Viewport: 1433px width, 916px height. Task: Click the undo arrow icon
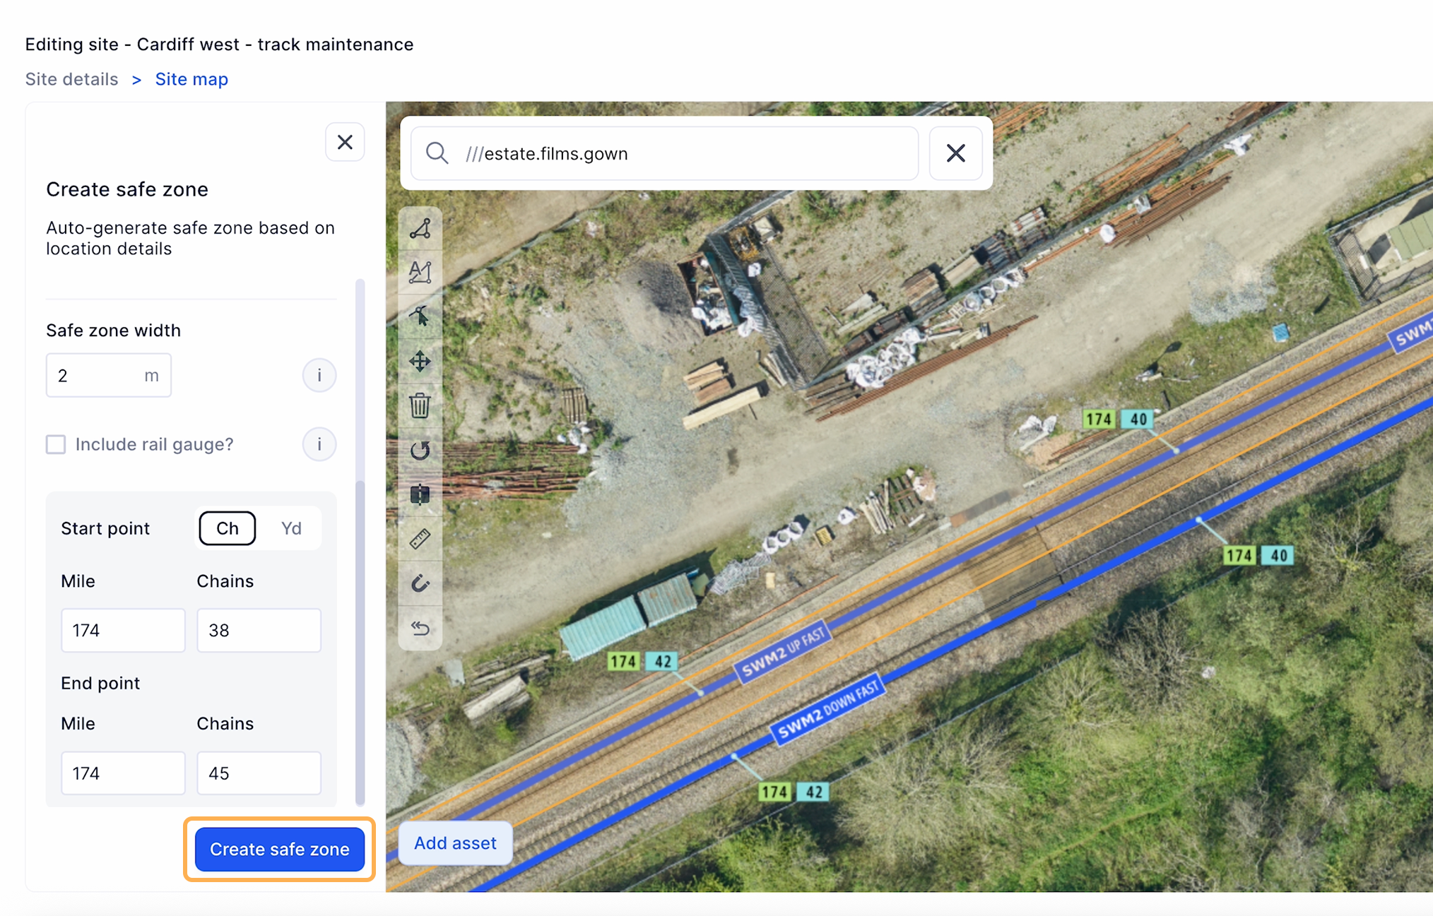[420, 628]
